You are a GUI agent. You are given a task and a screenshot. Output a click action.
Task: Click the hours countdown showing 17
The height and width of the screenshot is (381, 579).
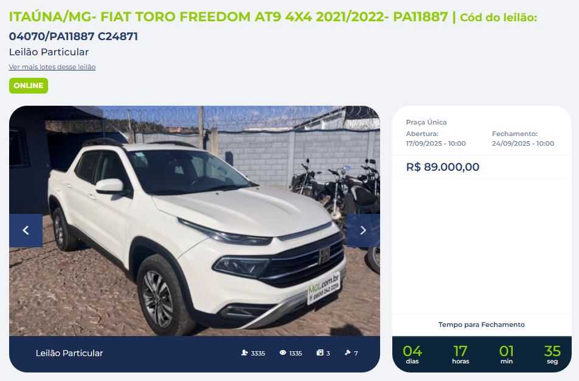point(460,354)
